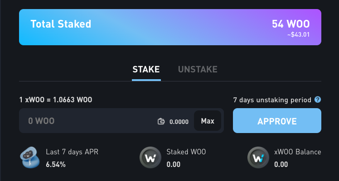Click the 7 days unstaking period label
Screen dimensions: 339x181
[x=272, y=100]
